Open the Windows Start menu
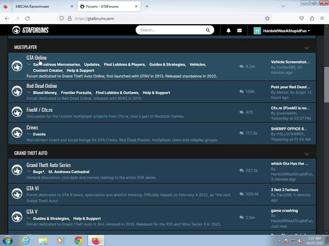This screenshot has width=329, height=246. (7, 240)
